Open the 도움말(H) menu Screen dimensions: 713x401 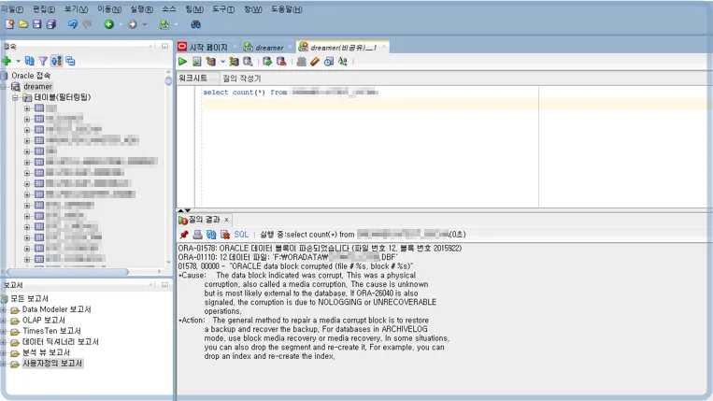click(287, 9)
